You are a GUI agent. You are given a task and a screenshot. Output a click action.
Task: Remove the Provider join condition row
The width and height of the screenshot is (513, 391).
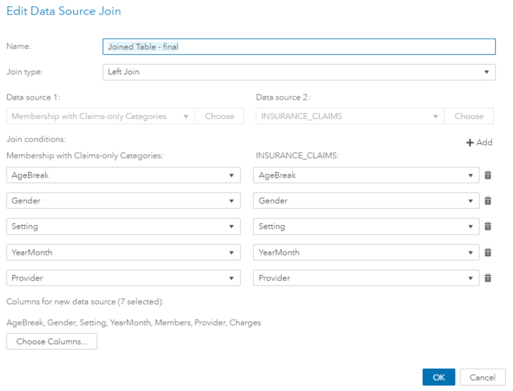[x=487, y=278]
